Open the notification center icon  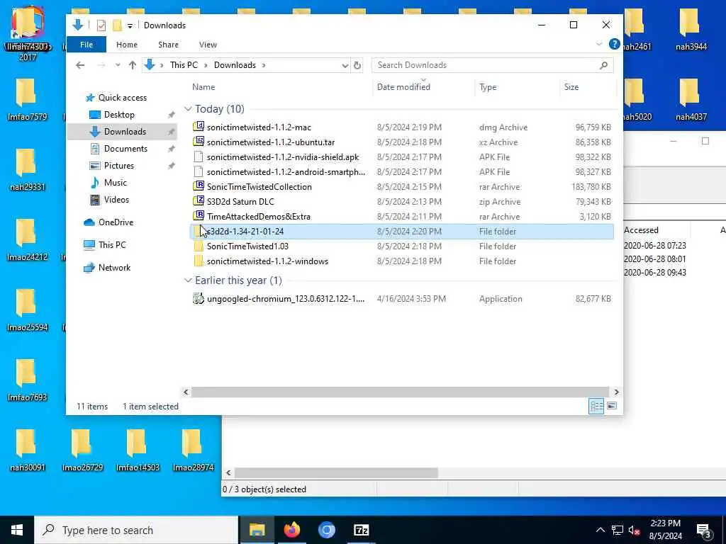(703, 530)
